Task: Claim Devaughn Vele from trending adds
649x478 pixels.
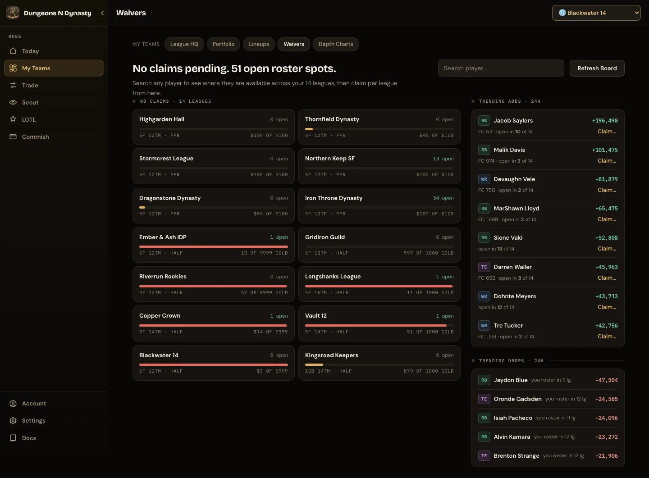Action: 607,190
